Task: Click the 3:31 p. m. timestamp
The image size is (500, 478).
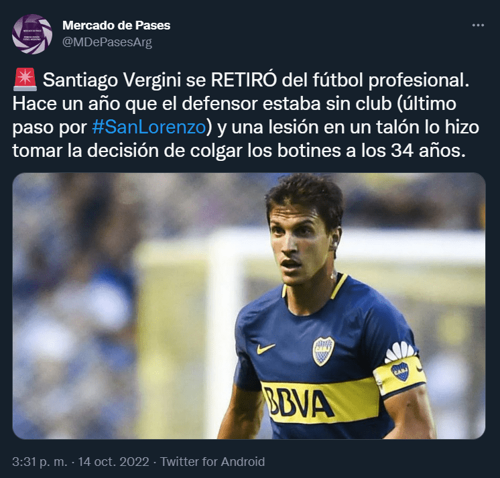Action: 40,461
